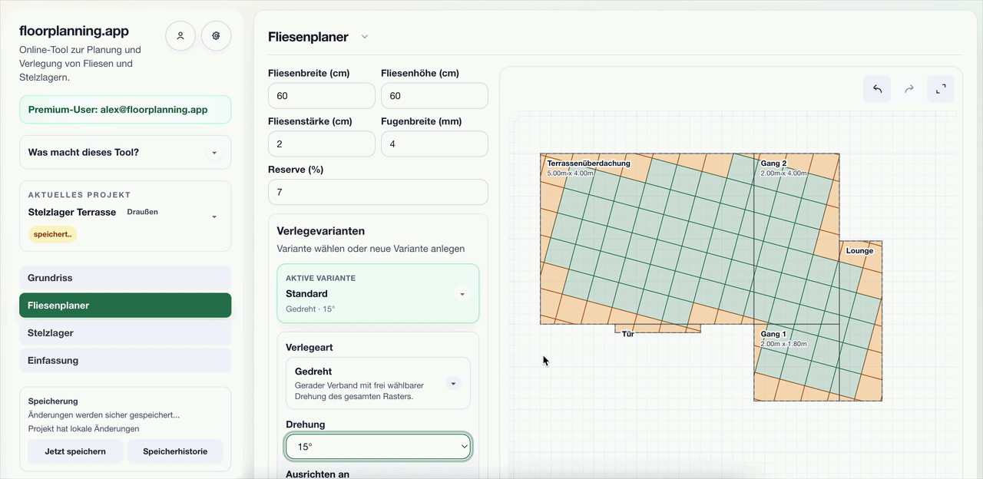Screen dimensions: 983x479
Task: Click the Verlegevarianten heading
Action: [x=321, y=231]
